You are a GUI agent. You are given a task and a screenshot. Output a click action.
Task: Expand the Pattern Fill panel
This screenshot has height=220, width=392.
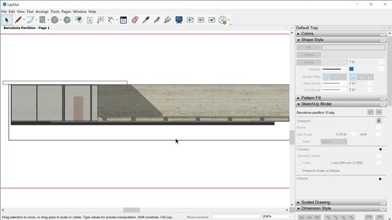click(298, 98)
